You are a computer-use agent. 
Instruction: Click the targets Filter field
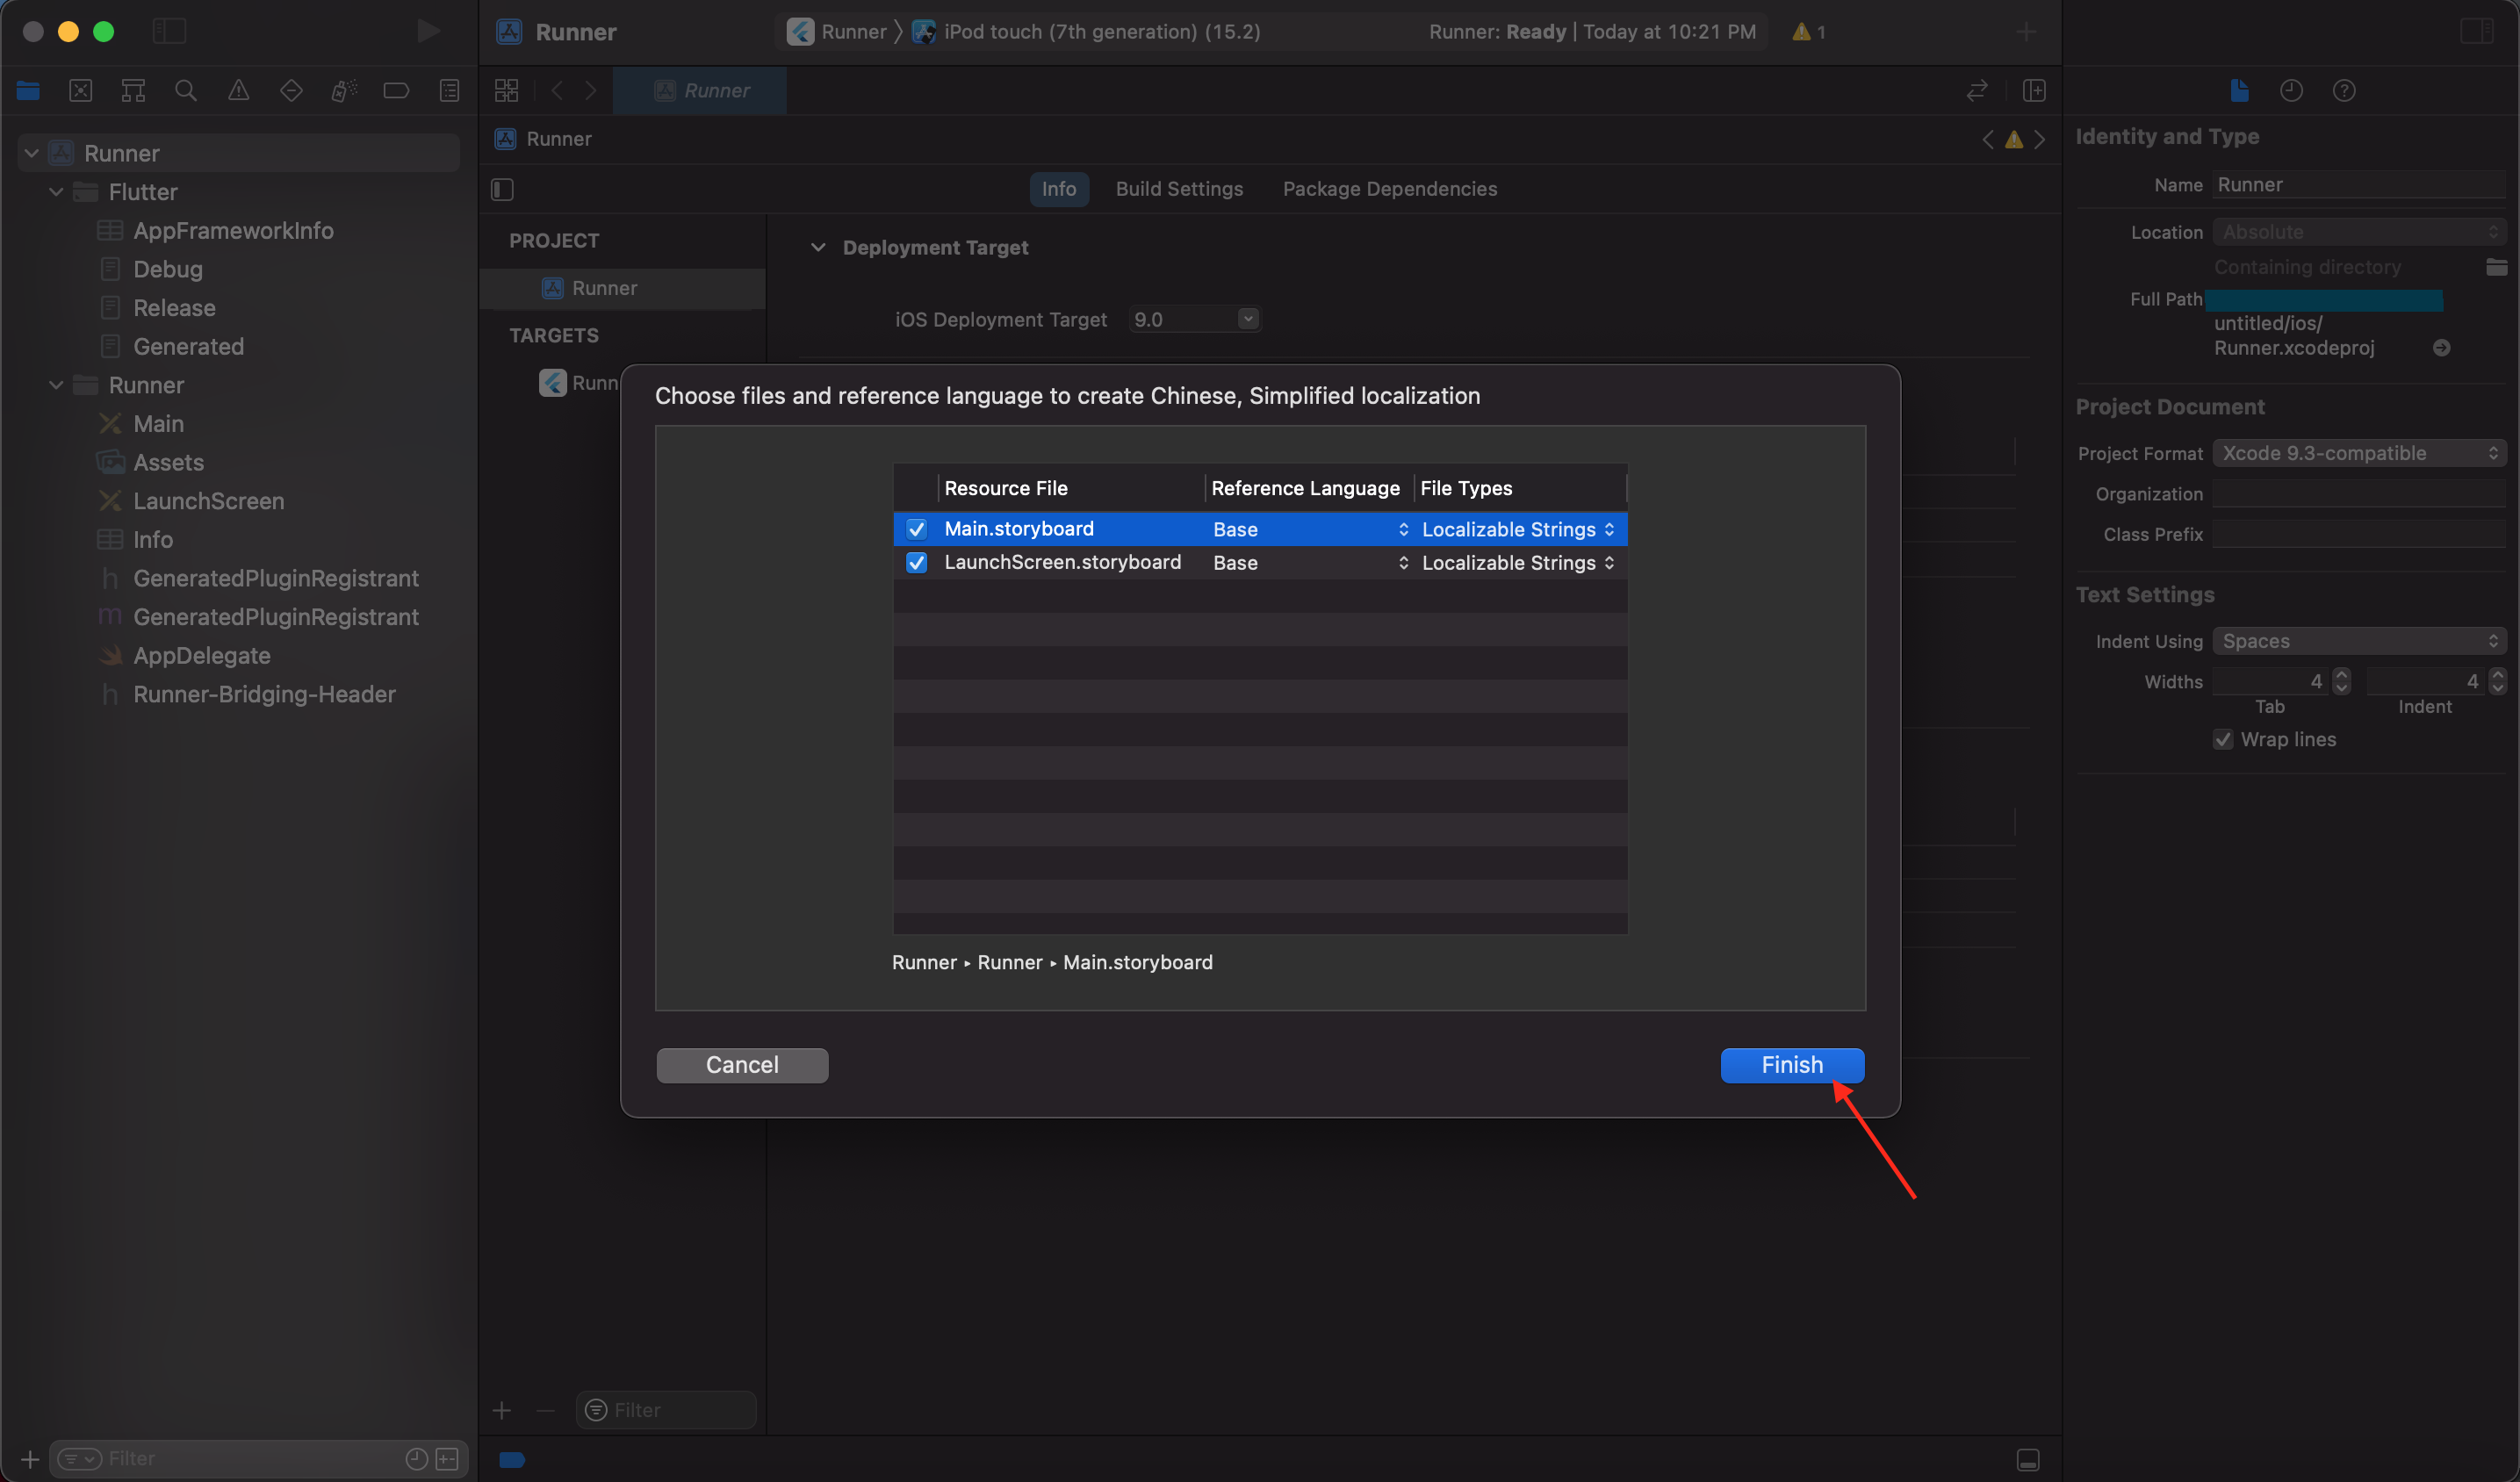666,1410
